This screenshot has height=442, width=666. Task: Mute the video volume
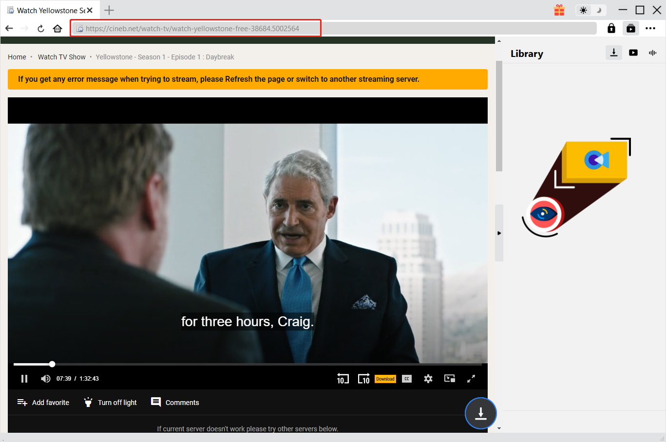pyautogui.click(x=45, y=379)
